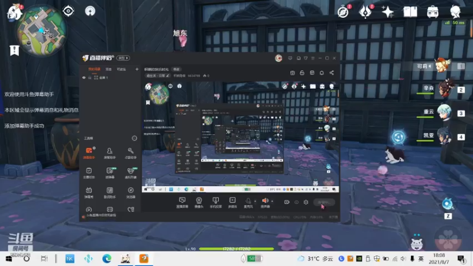Viewport: 473px width, 266px height.
Task: Open the 点歌助手 song request tool
Action: tap(130, 153)
